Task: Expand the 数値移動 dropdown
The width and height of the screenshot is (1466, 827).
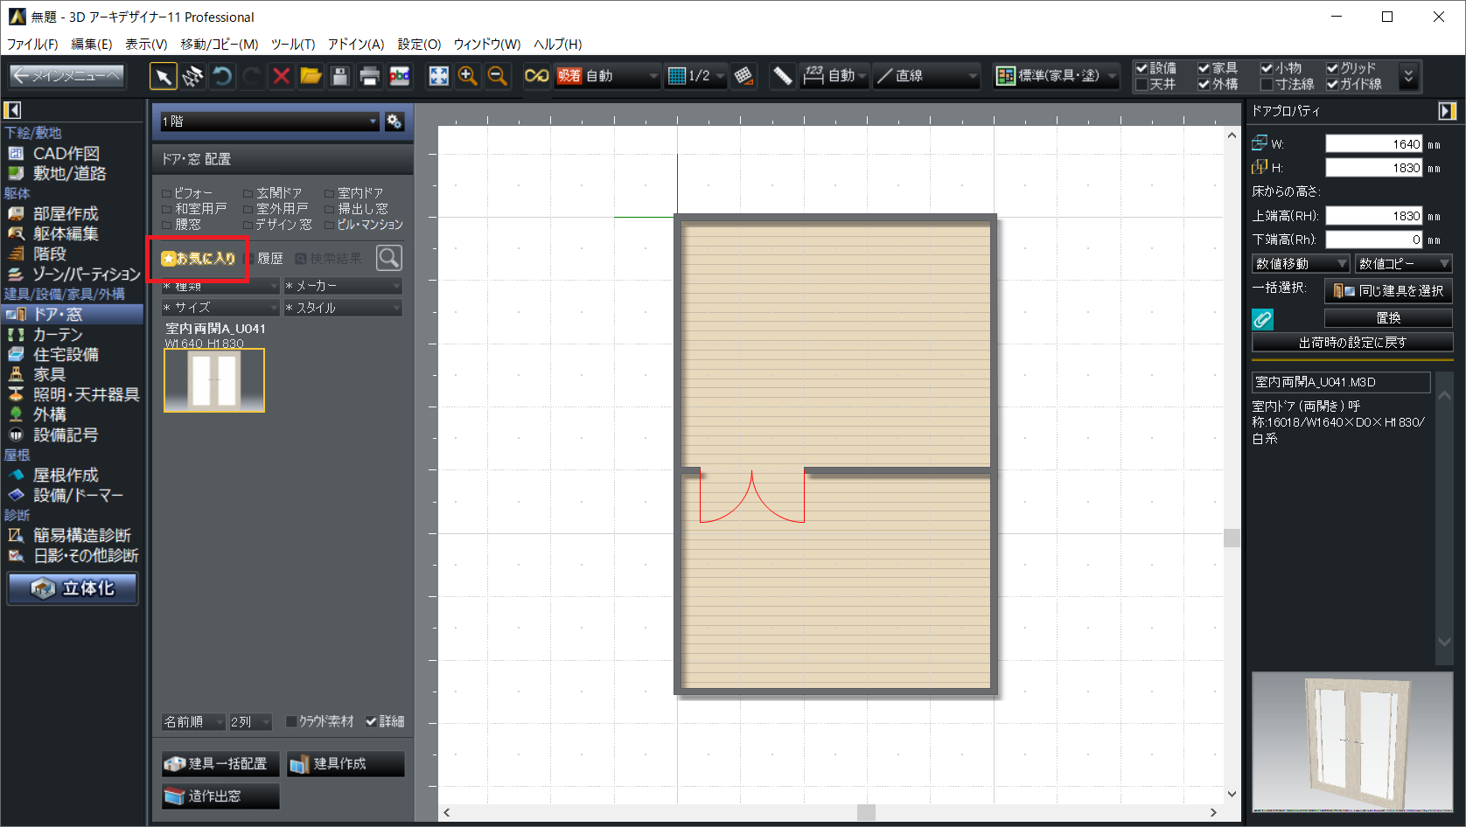Action: [1300, 263]
